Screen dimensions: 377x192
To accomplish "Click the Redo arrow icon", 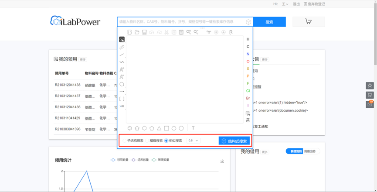I will coord(159,32).
